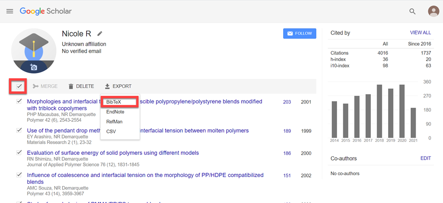Click the grayed-out Merge icon
The height and width of the screenshot is (203, 443).
pos(36,86)
